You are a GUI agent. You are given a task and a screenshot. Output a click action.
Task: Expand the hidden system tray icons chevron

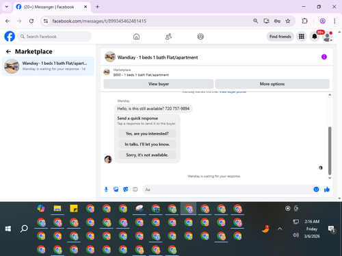[280, 229]
